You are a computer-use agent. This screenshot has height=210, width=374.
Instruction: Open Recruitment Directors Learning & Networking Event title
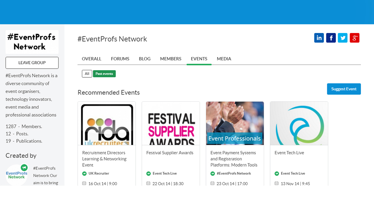coord(104,159)
